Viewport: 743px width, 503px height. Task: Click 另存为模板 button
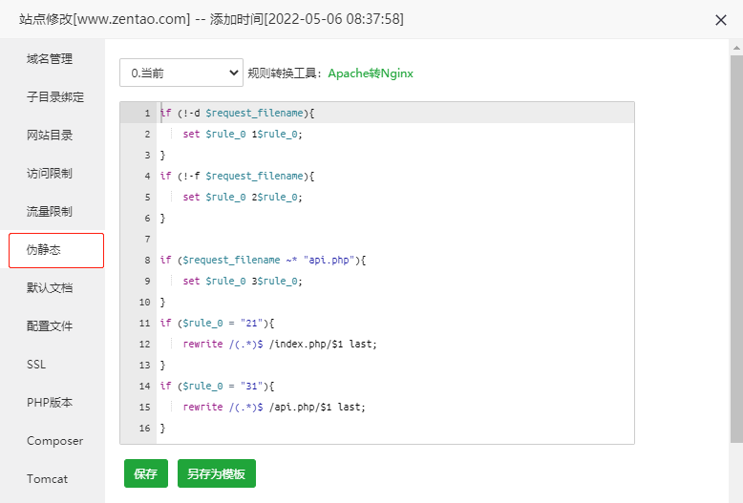tap(216, 473)
